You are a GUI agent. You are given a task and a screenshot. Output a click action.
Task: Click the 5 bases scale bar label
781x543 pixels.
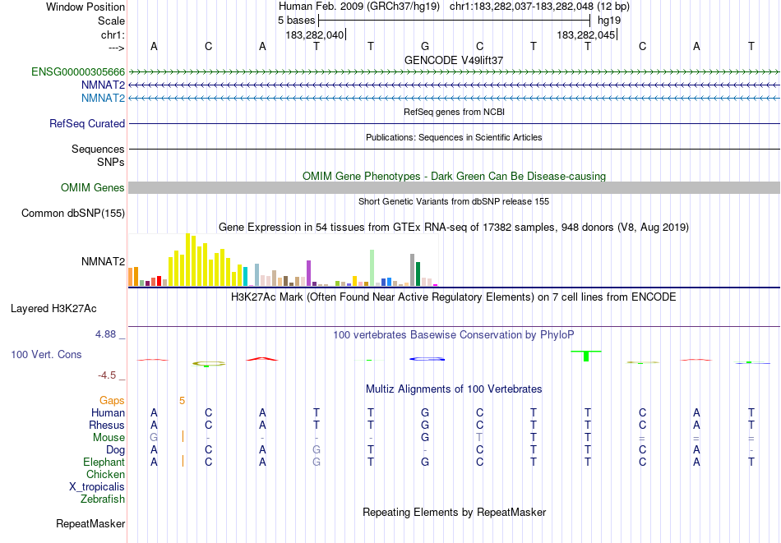(x=296, y=21)
